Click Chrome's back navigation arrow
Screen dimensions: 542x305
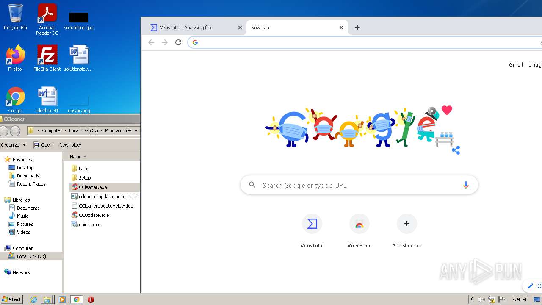click(151, 42)
